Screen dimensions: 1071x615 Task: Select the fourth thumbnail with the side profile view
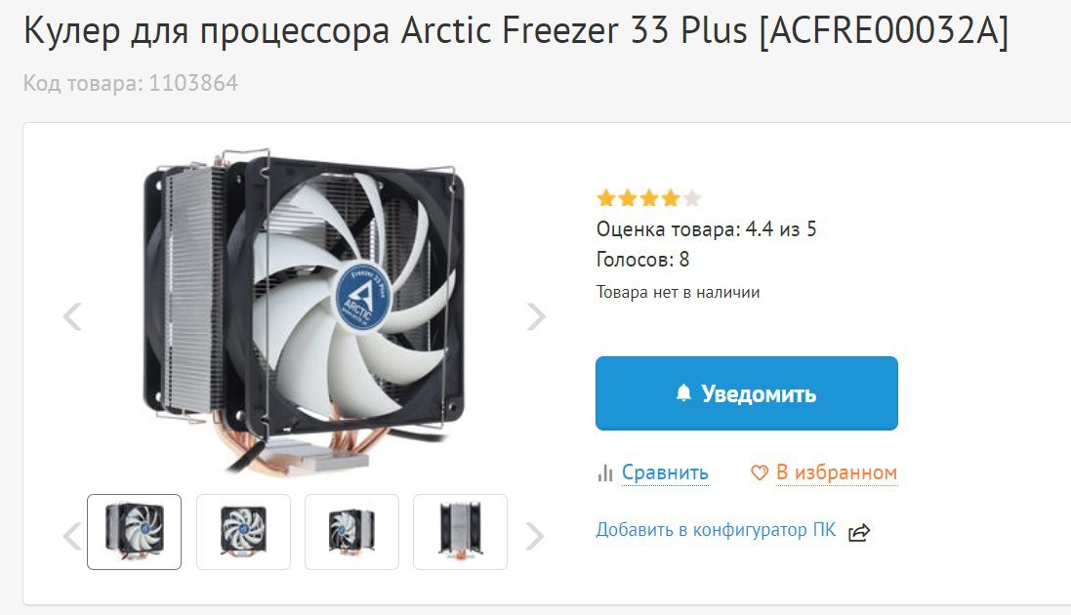click(x=461, y=532)
